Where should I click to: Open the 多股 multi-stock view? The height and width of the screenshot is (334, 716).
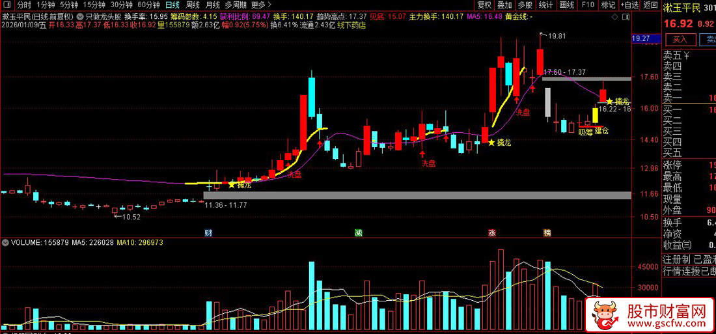525,5
